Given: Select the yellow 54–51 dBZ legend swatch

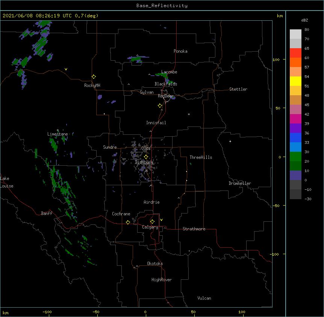Looking at the screenshot, I should (x=295, y=81).
